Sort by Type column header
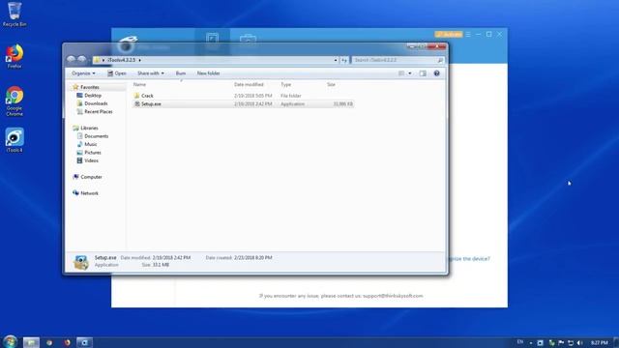The height and width of the screenshot is (348, 619). tap(286, 84)
